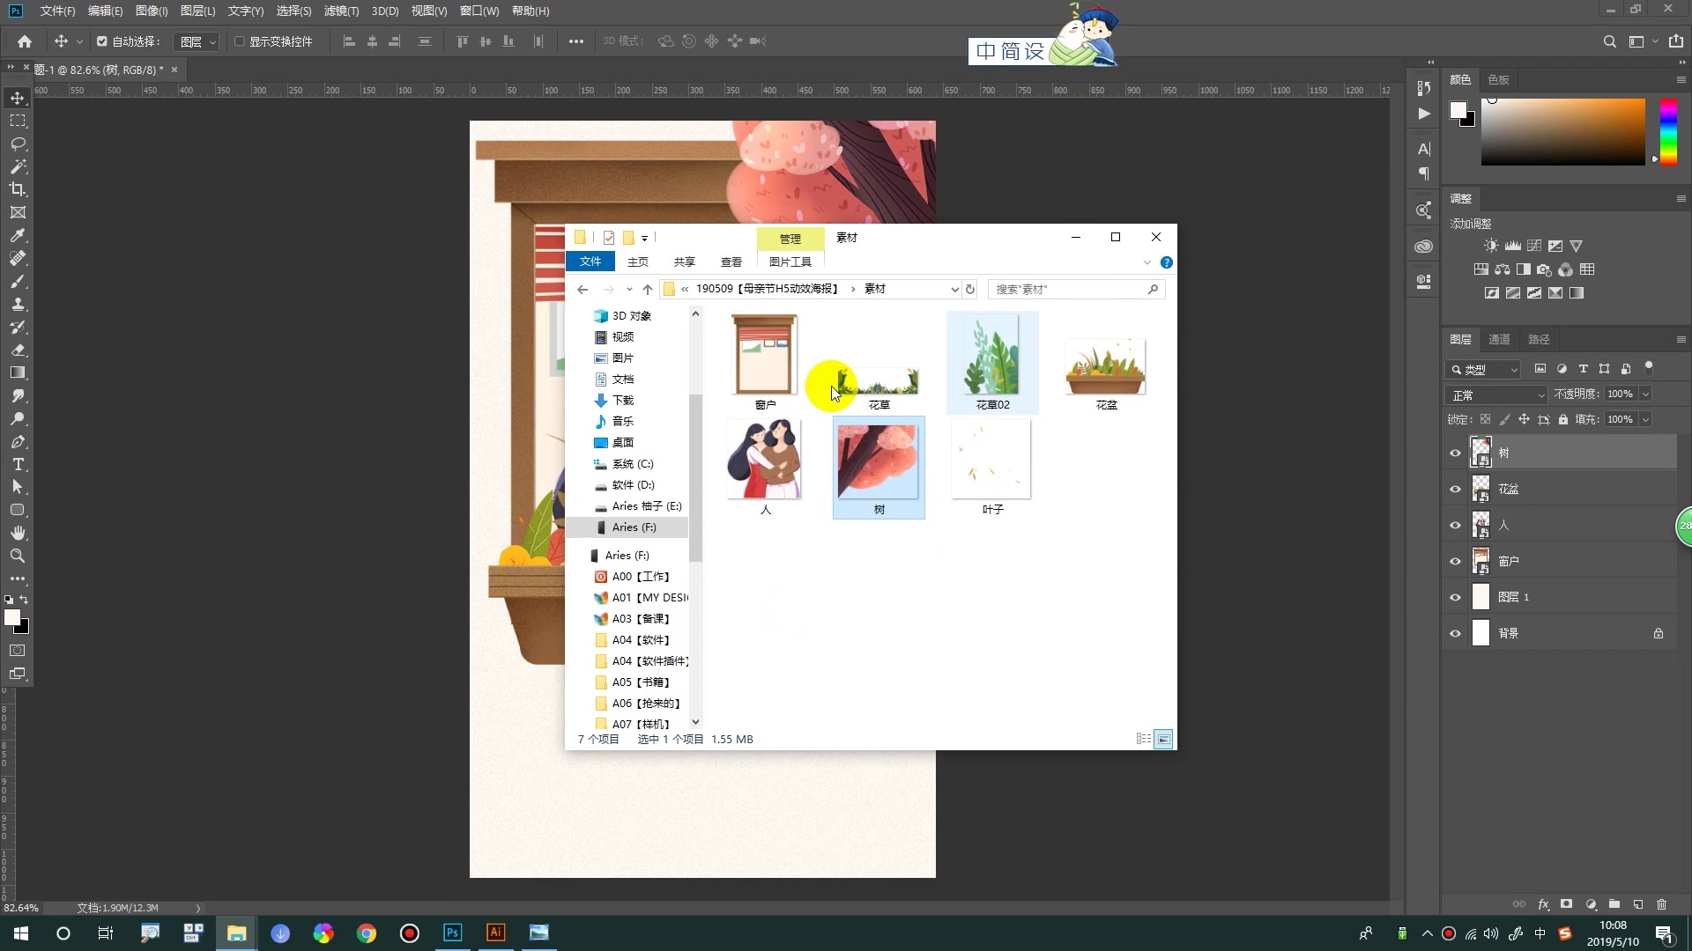The height and width of the screenshot is (951, 1692).
Task: Click lock all icon in Layers panel
Action: pyautogui.click(x=1562, y=420)
